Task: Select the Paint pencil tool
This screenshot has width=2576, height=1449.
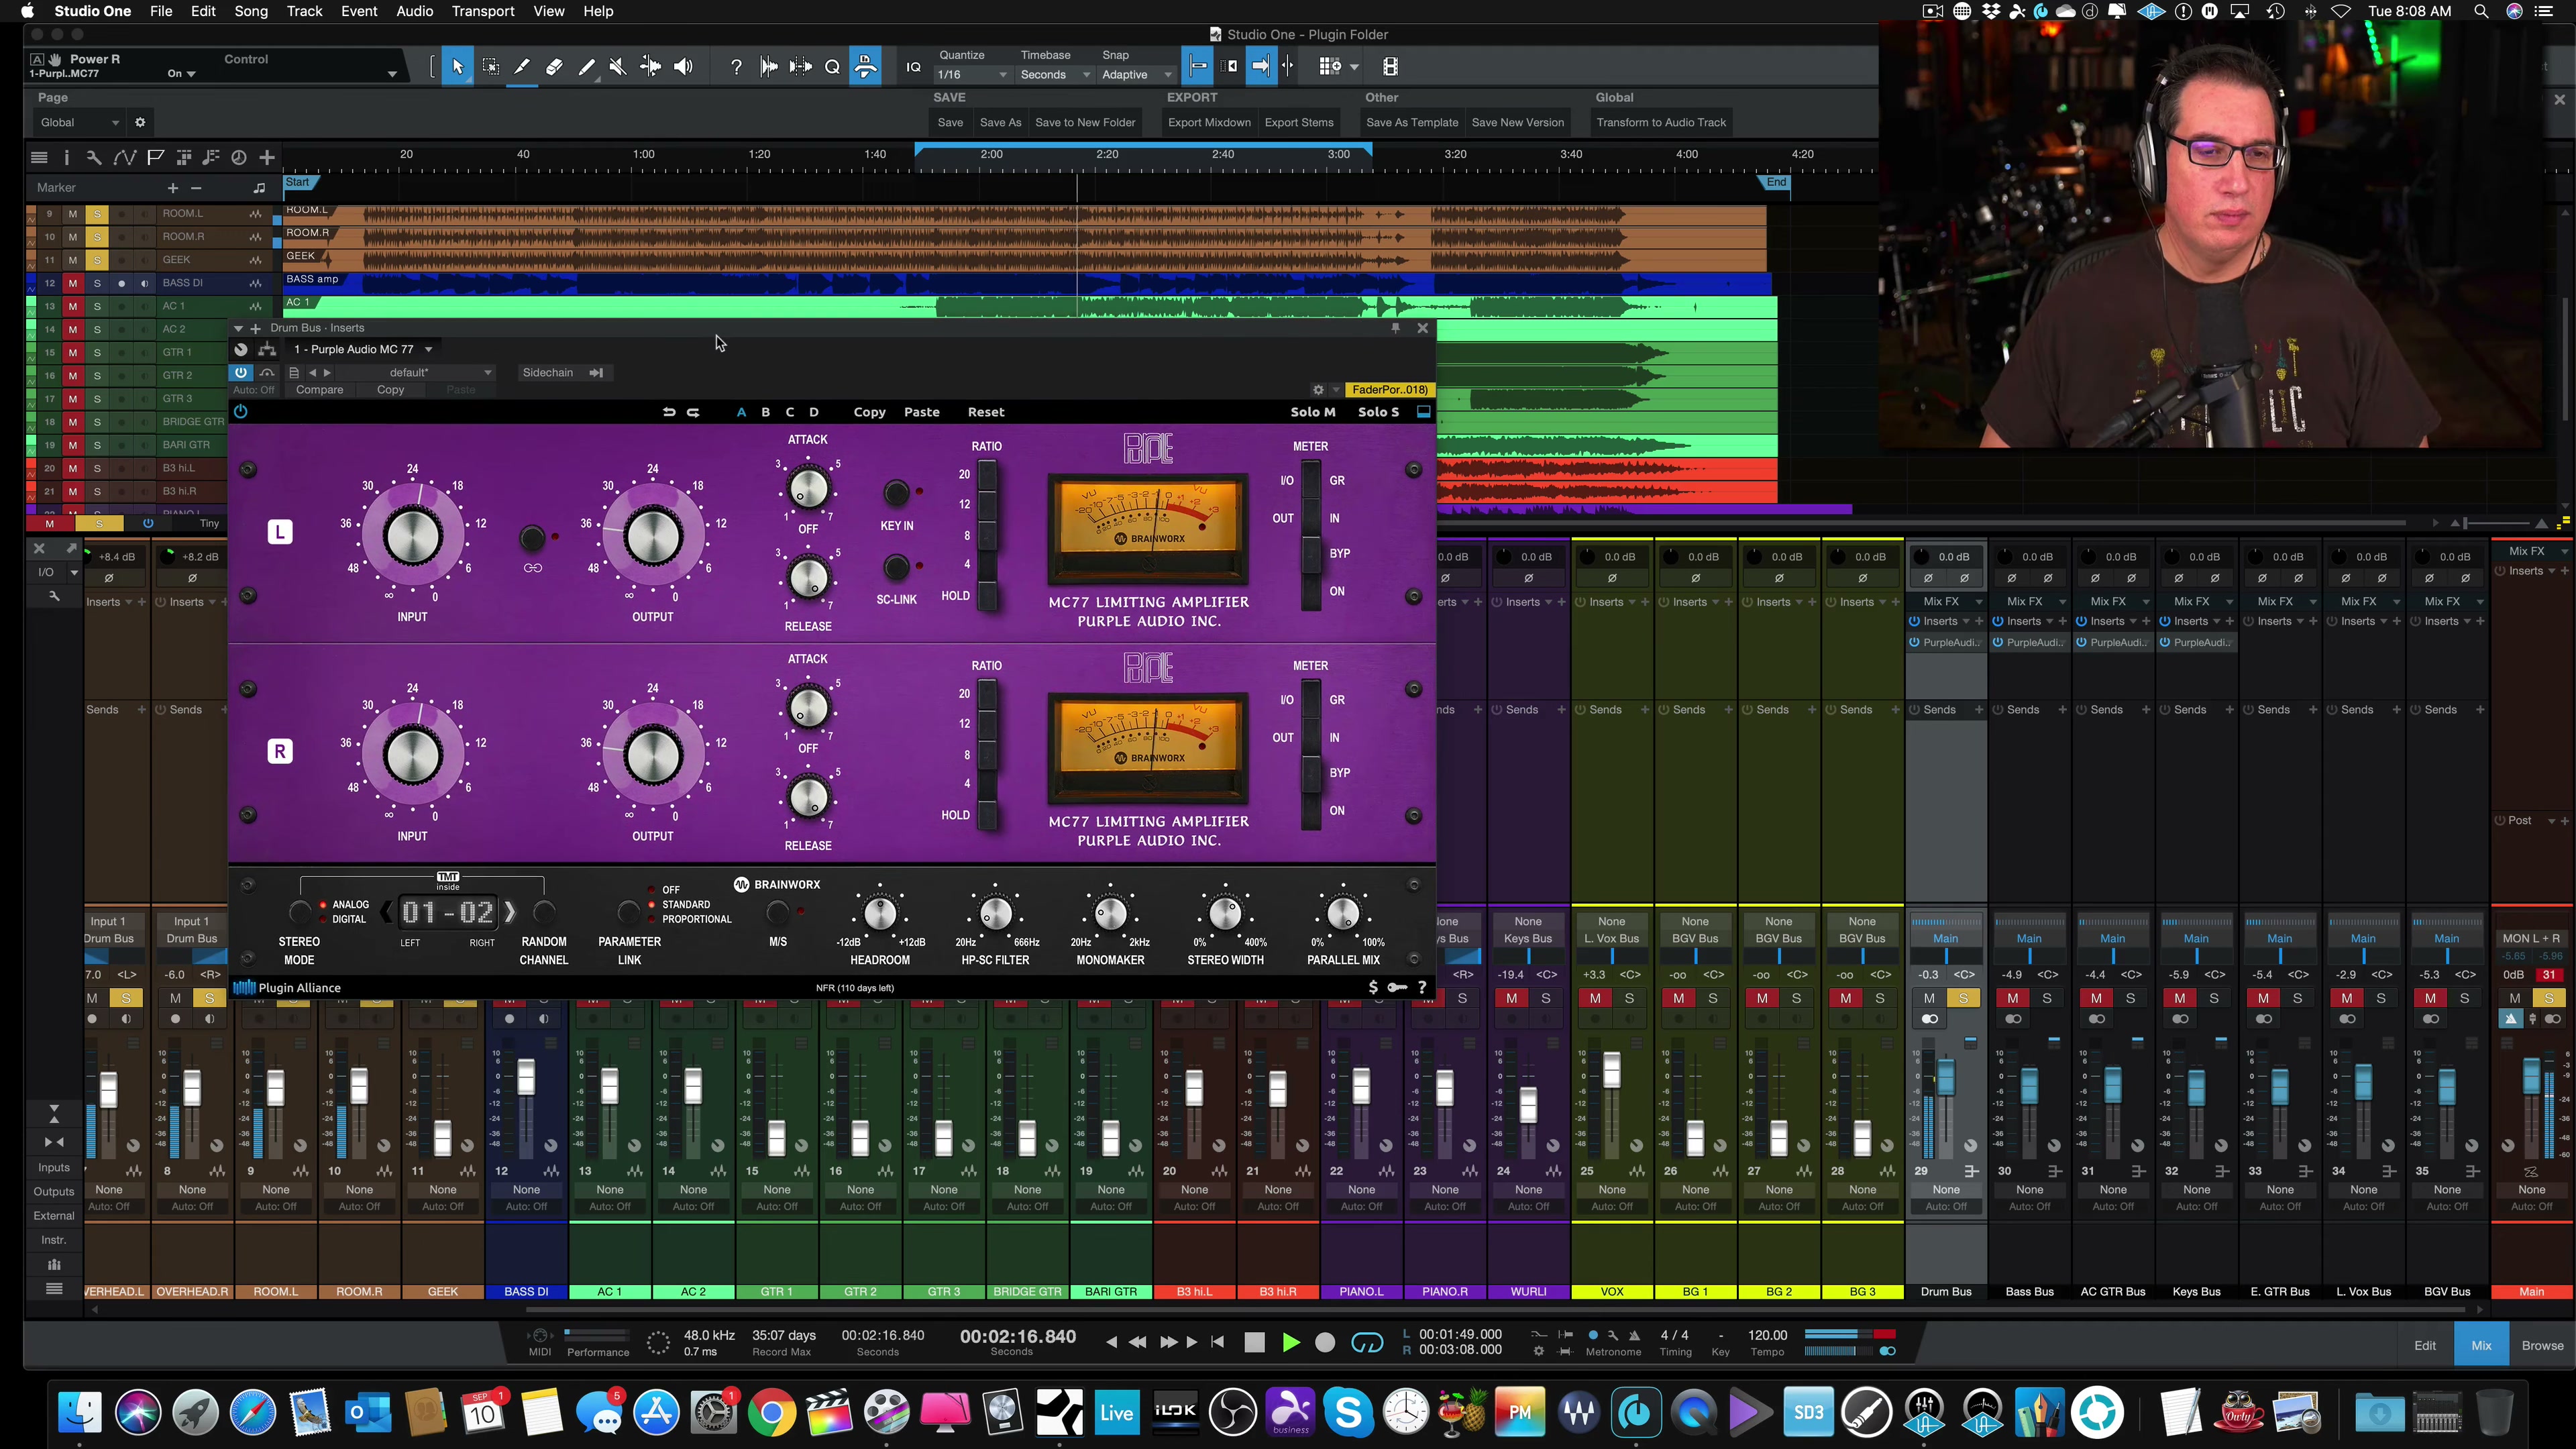Action: 586,67
